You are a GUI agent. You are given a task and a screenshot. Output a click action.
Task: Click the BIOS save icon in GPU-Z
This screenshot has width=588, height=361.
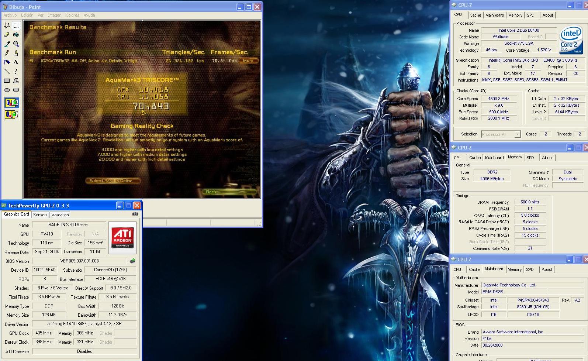coord(132,261)
